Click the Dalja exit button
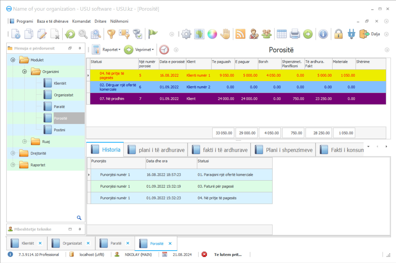Viewport: 396px width, 263px height. pyautogui.click(x=370, y=34)
